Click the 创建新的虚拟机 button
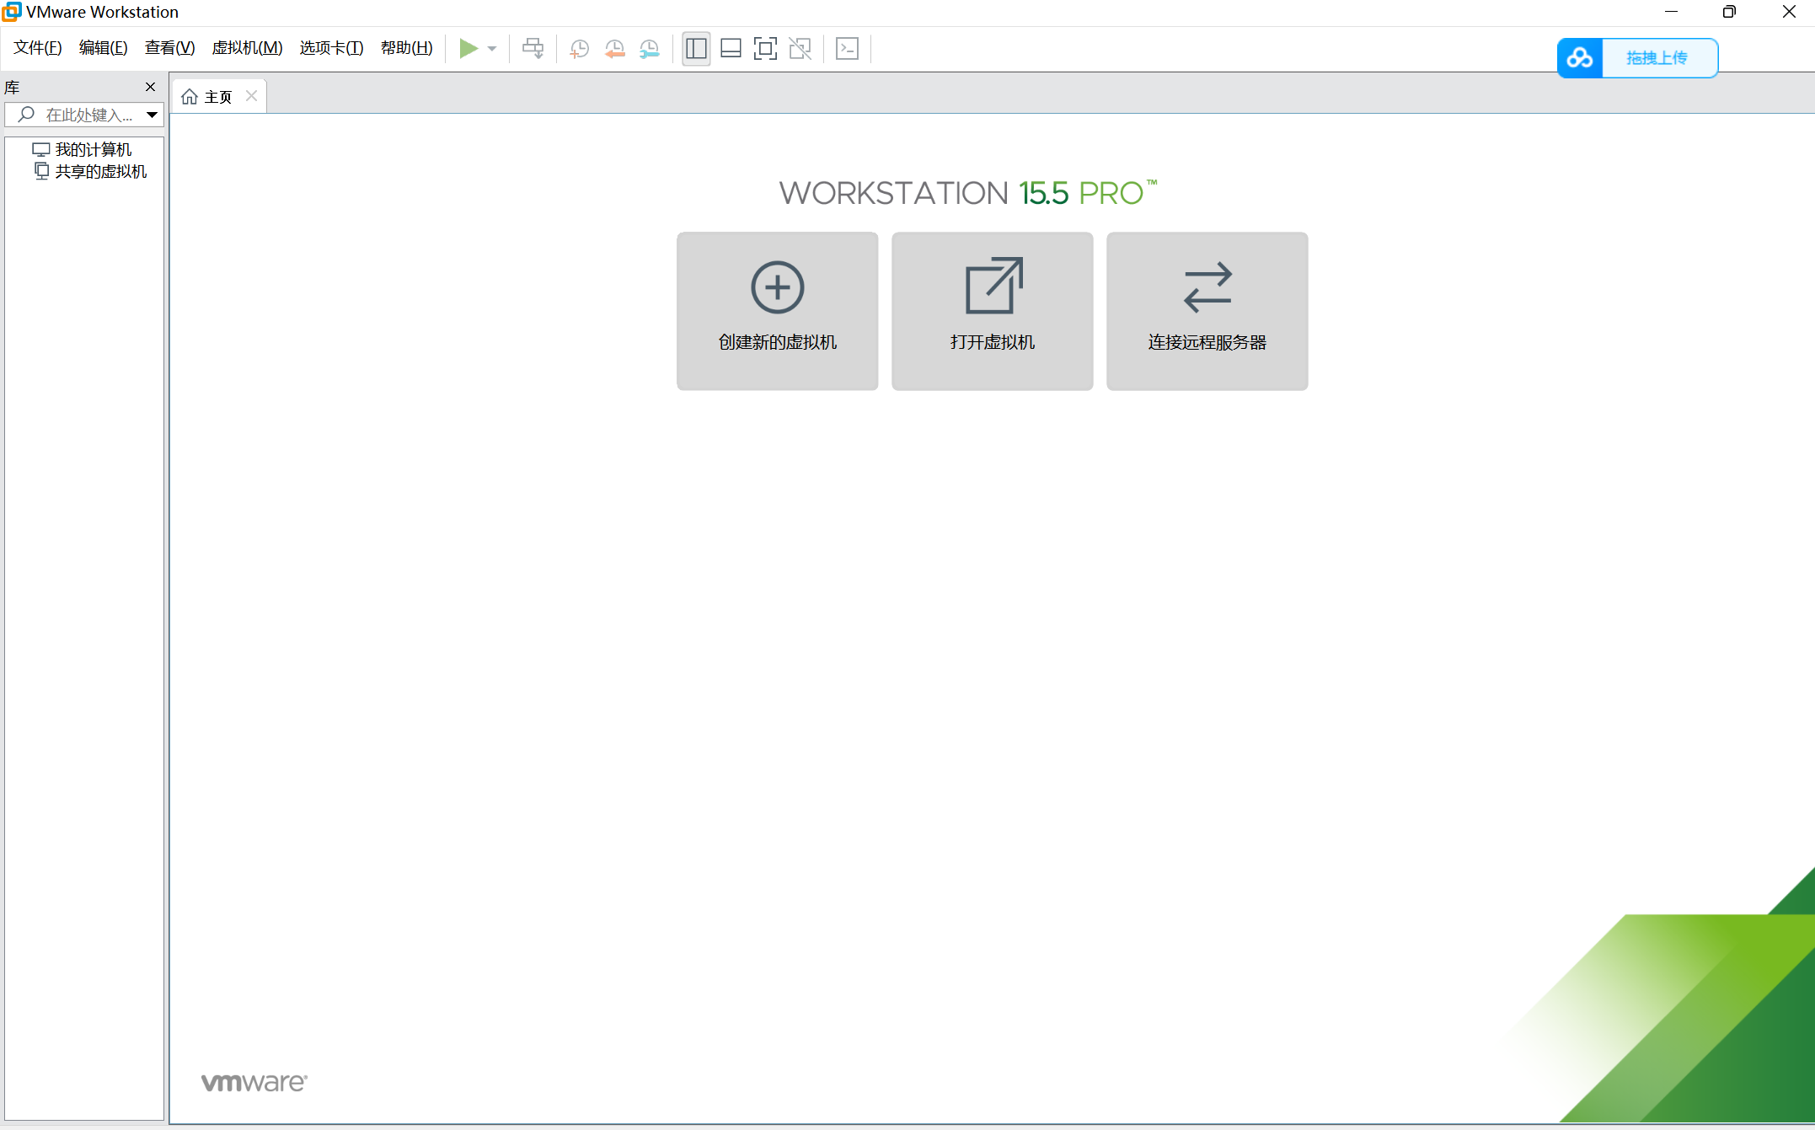This screenshot has height=1130, width=1815. (x=777, y=311)
